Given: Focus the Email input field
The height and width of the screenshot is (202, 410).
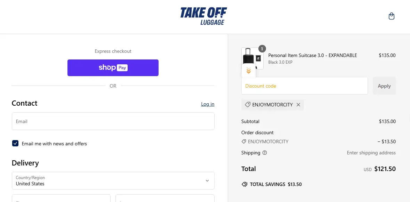Looking at the screenshot, I should [x=113, y=121].
